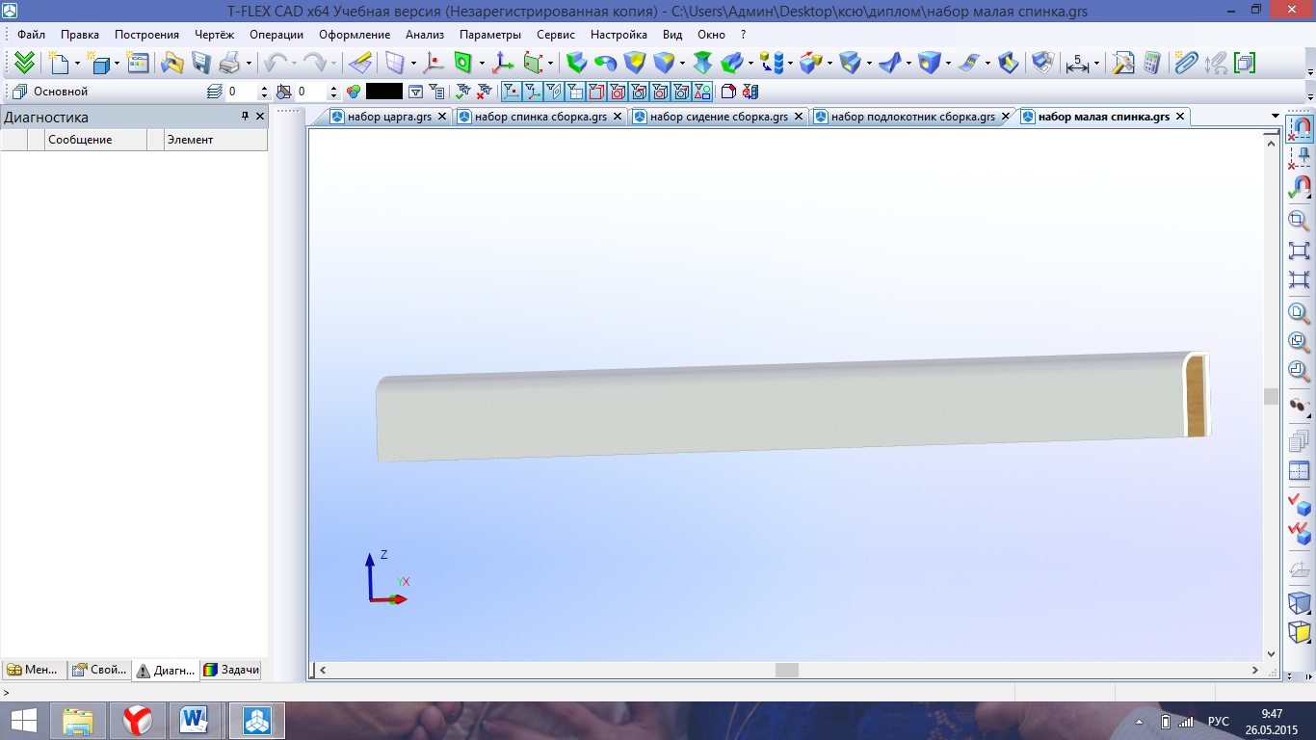Viewport: 1316px width, 740px height.
Task: Toggle the shapes selector filter at row end
Action: click(x=702, y=92)
